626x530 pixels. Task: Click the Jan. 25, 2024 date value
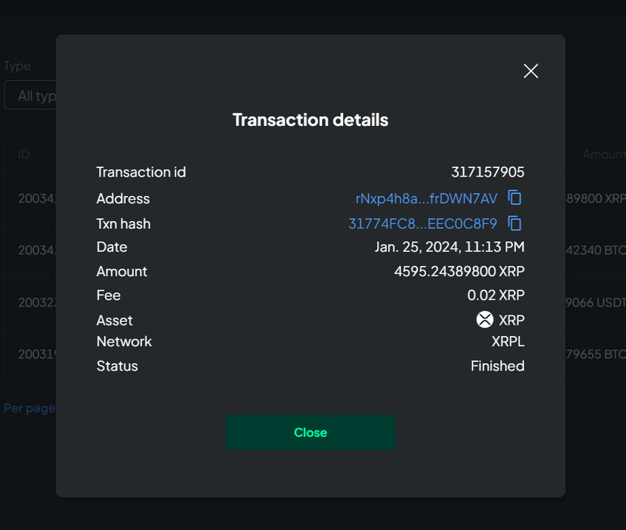point(449,247)
